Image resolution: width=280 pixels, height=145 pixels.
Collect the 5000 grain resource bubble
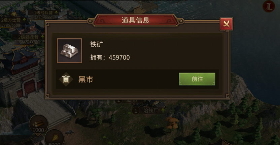(54, 138)
